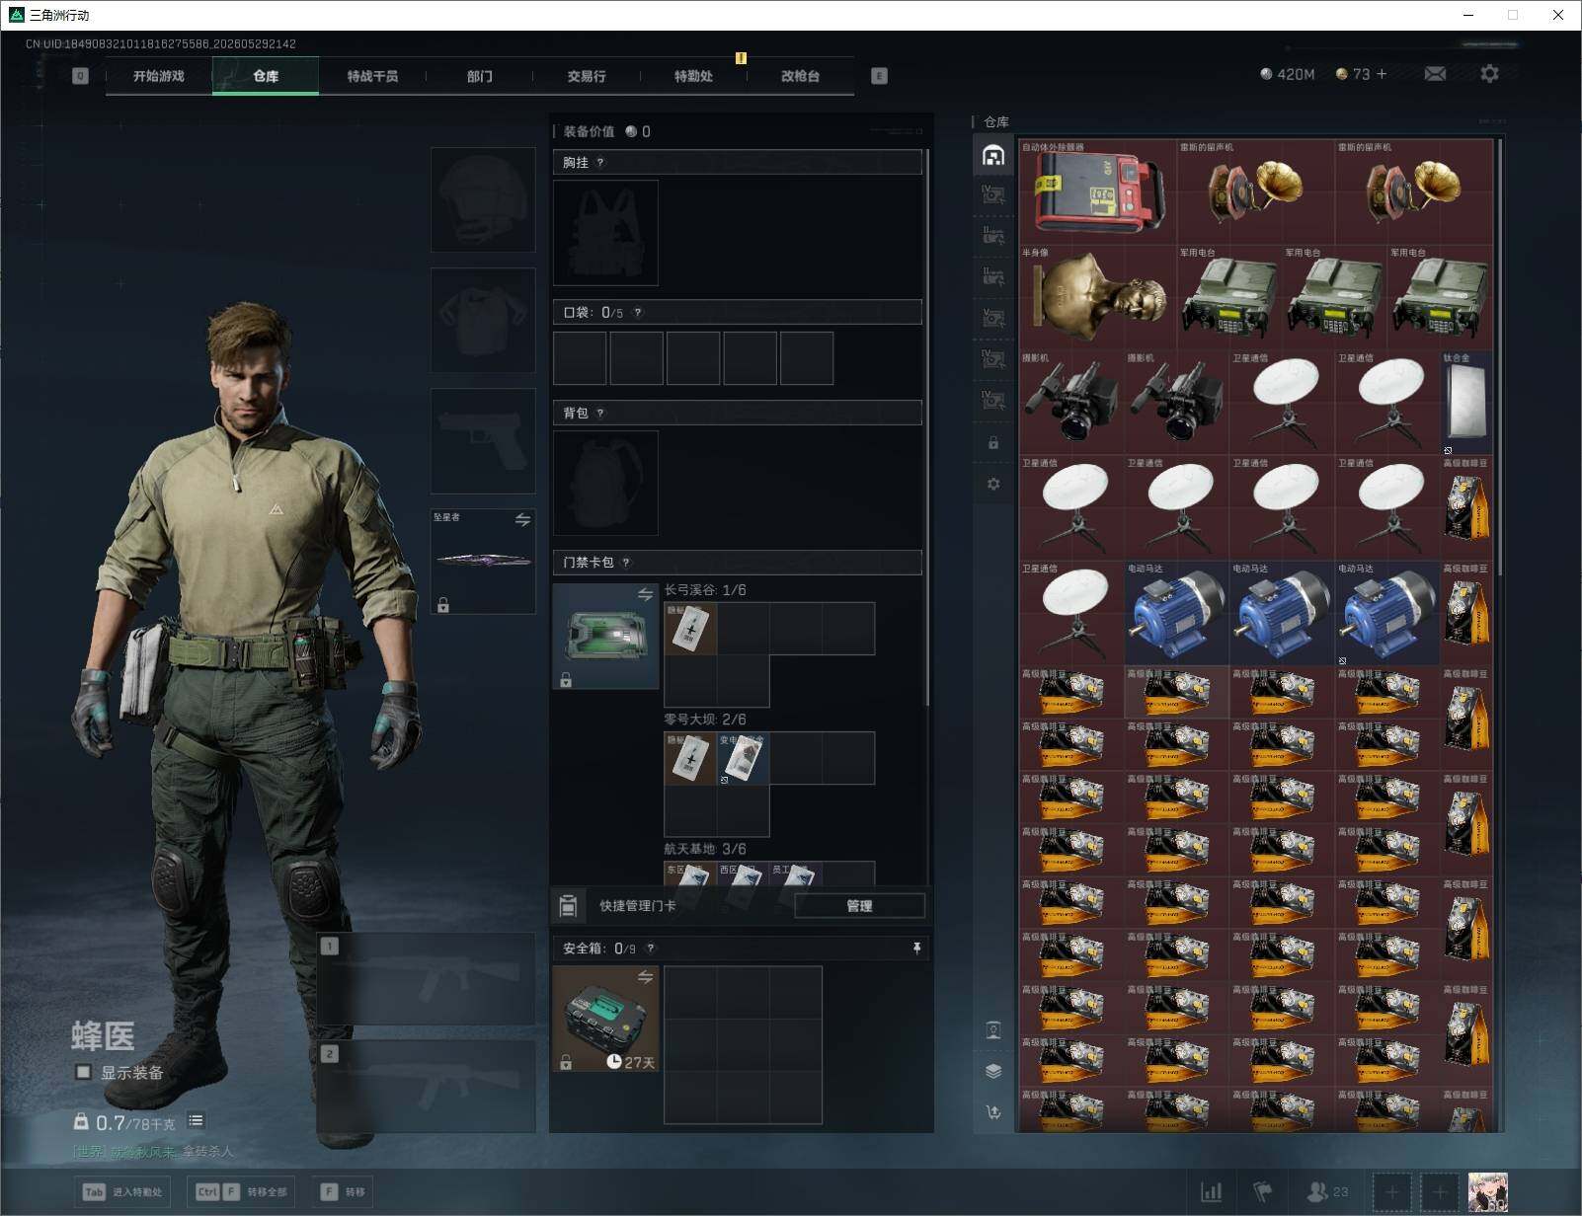The height and width of the screenshot is (1216, 1582).
Task: Select the body armor equipment slot
Action: click(x=483, y=320)
